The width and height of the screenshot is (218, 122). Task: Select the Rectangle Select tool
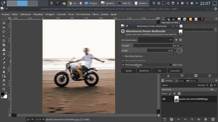click(4, 27)
